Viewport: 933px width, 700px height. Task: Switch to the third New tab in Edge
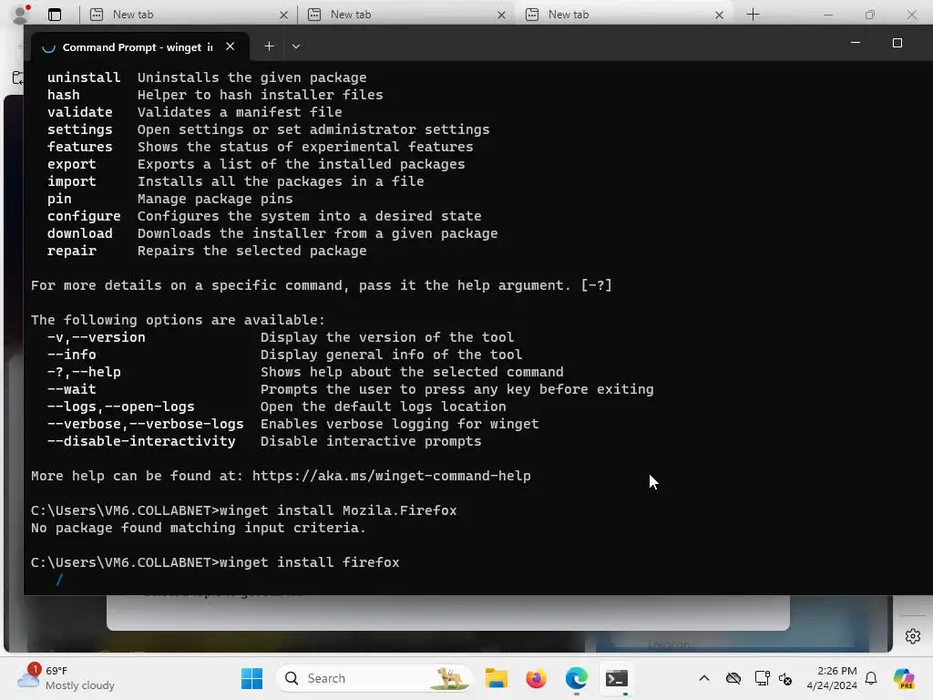[x=625, y=15]
